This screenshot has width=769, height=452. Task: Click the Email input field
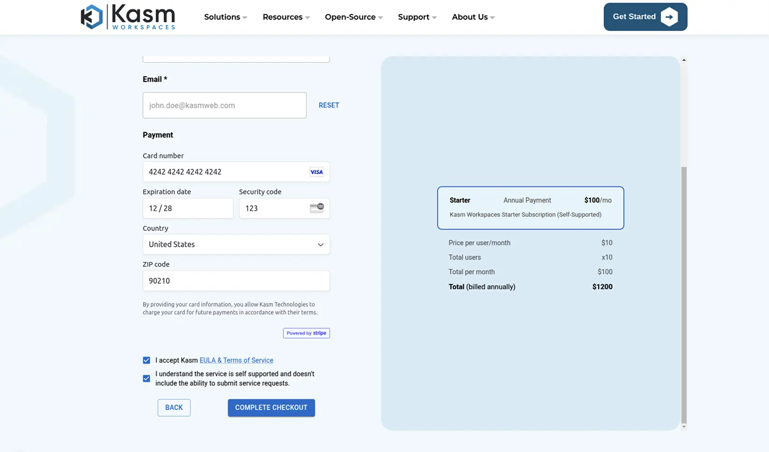coord(225,105)
